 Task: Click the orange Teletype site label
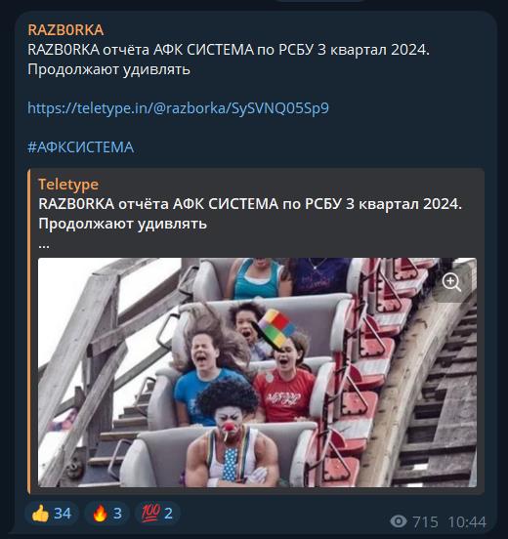click(68, 185)
